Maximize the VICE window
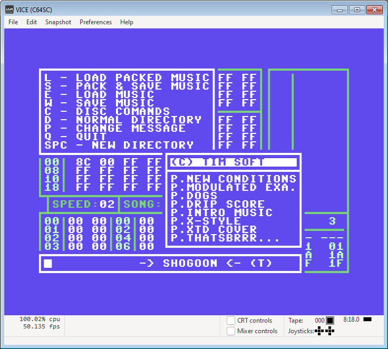Image resolution: width=388 pixels, height=349 pixels. click(357, 10)
